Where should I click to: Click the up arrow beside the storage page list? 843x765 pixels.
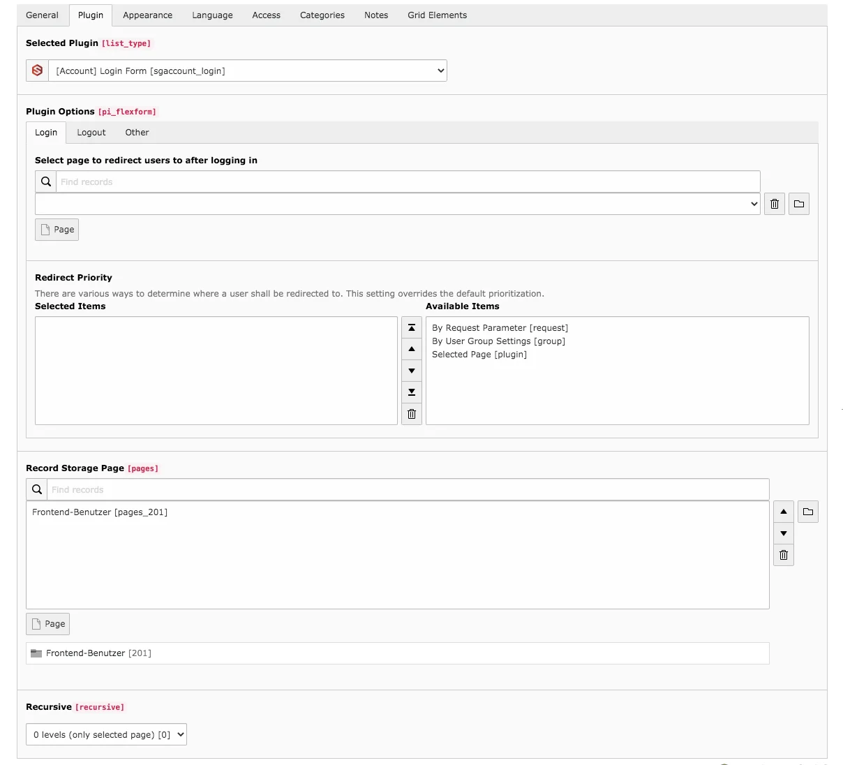[783, 512]
